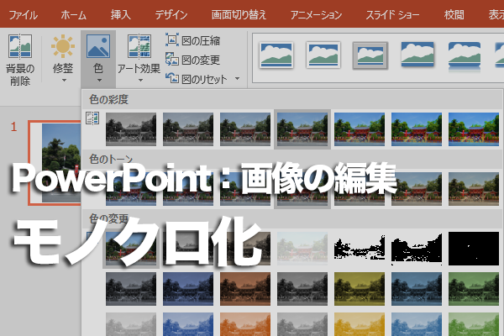Screen dimensions: 504x336
Task: Click the 色 (Color) picture icon
Action: (98, 47)
